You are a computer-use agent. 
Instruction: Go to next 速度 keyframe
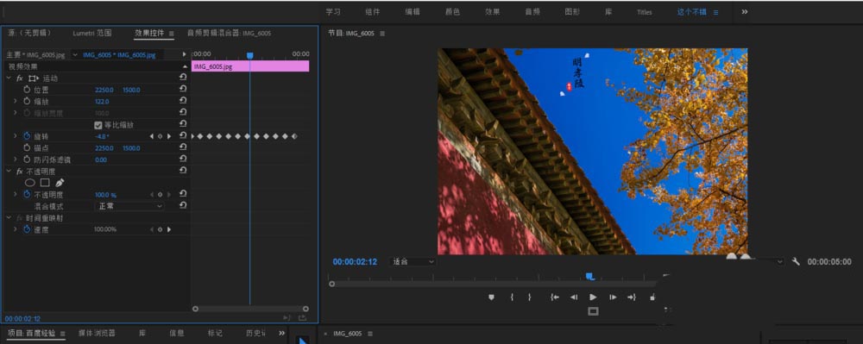click(169, 229)
